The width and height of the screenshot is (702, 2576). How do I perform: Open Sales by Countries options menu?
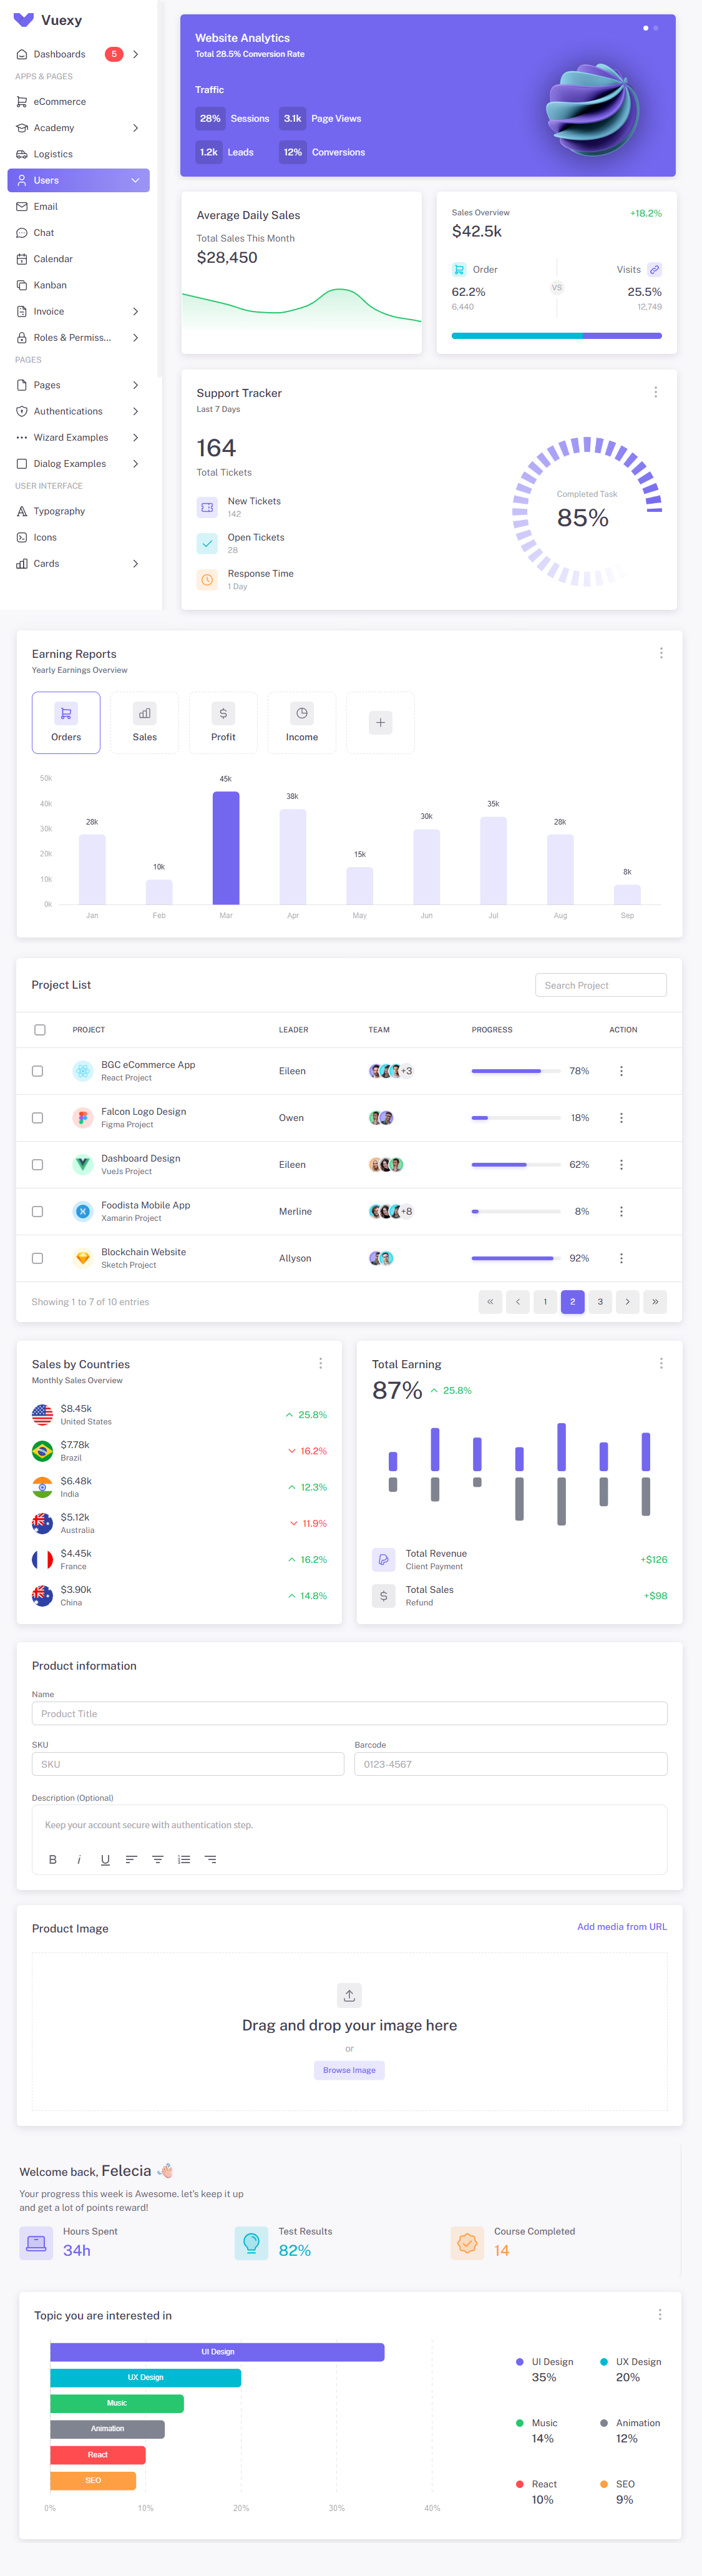pyautogui.click(x=320, y=1363)
